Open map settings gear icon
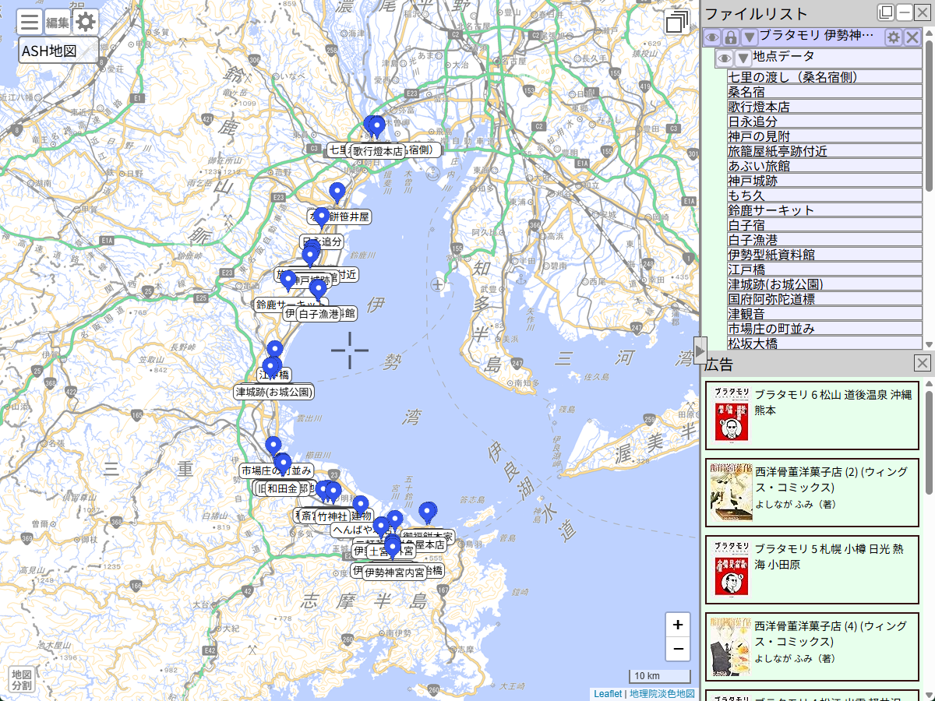Viewport: 935px width, 701px height. click(x=85, y=22)
